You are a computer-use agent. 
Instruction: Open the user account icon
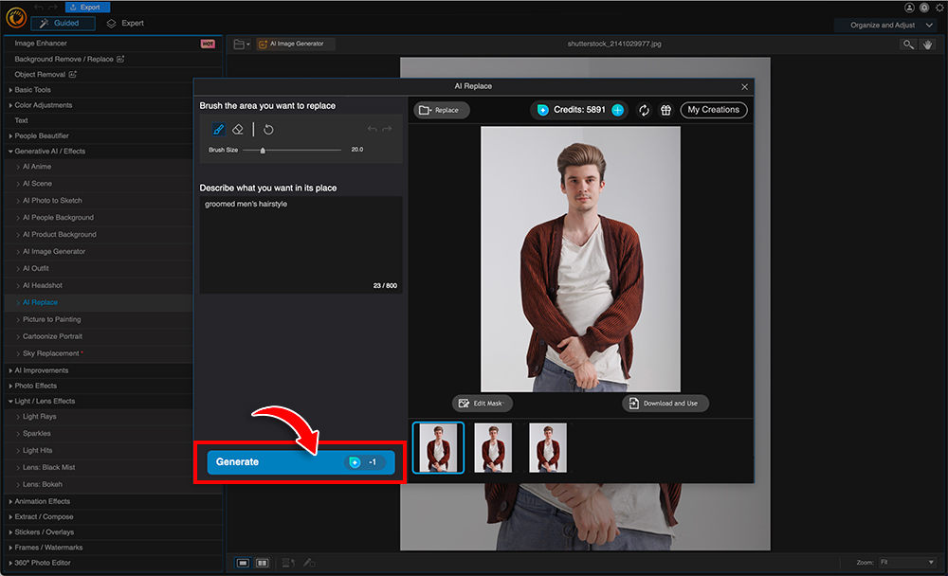click(x=909, y=8)
